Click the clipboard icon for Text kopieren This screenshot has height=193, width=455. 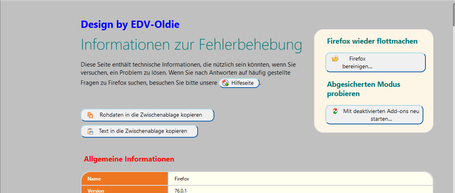(90, 131)
